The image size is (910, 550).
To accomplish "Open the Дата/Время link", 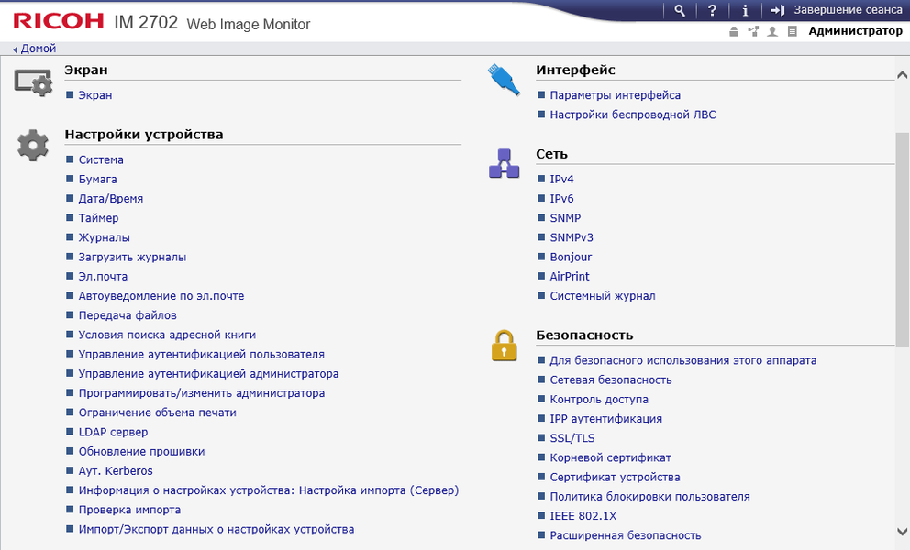I will [x=110, y=199].
